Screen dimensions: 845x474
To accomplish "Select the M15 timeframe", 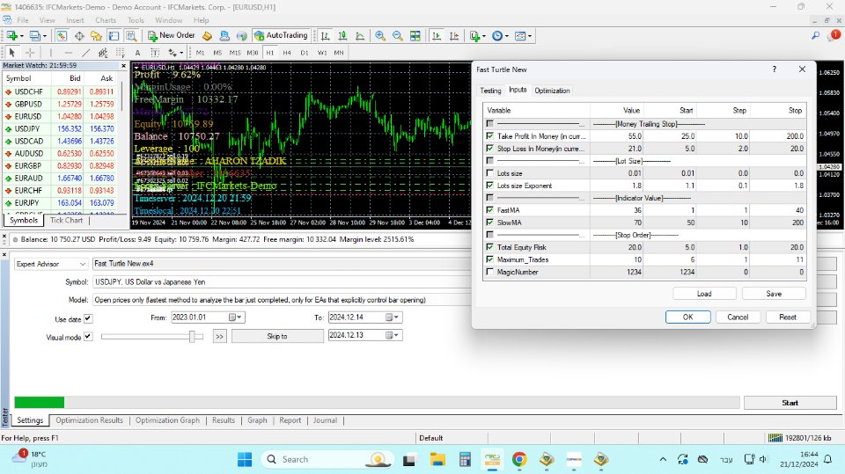I will point(235,52).
